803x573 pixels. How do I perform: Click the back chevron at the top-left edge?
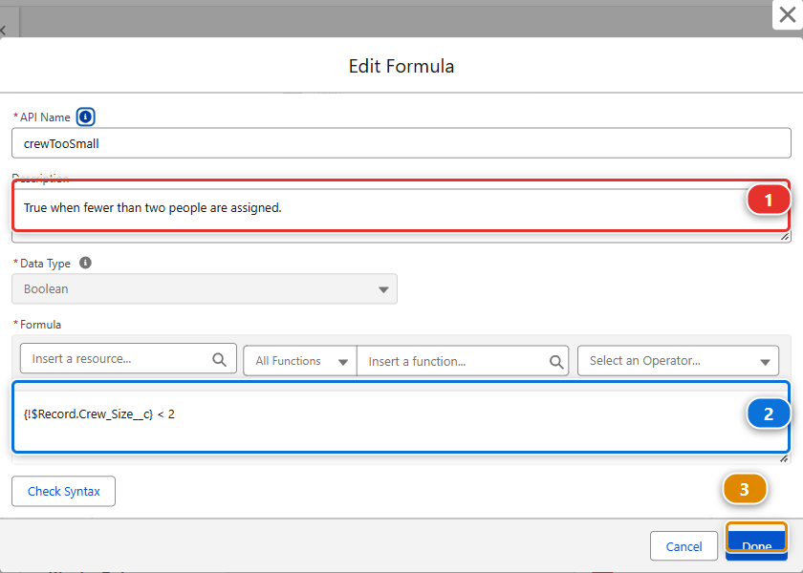(3, 31)
